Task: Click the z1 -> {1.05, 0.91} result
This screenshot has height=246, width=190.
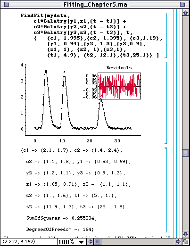Action: click(52, 184)
